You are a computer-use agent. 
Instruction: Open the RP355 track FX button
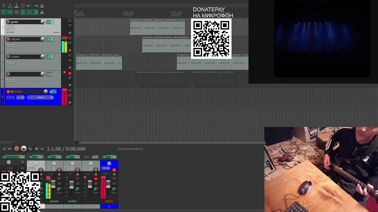tap(51, 92)
